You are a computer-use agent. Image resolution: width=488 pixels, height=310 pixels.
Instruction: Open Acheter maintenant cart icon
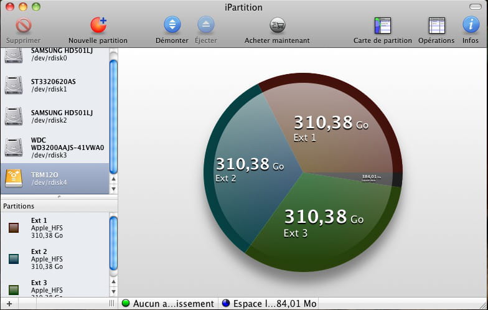pyautogui.click(x=277, y=25)
